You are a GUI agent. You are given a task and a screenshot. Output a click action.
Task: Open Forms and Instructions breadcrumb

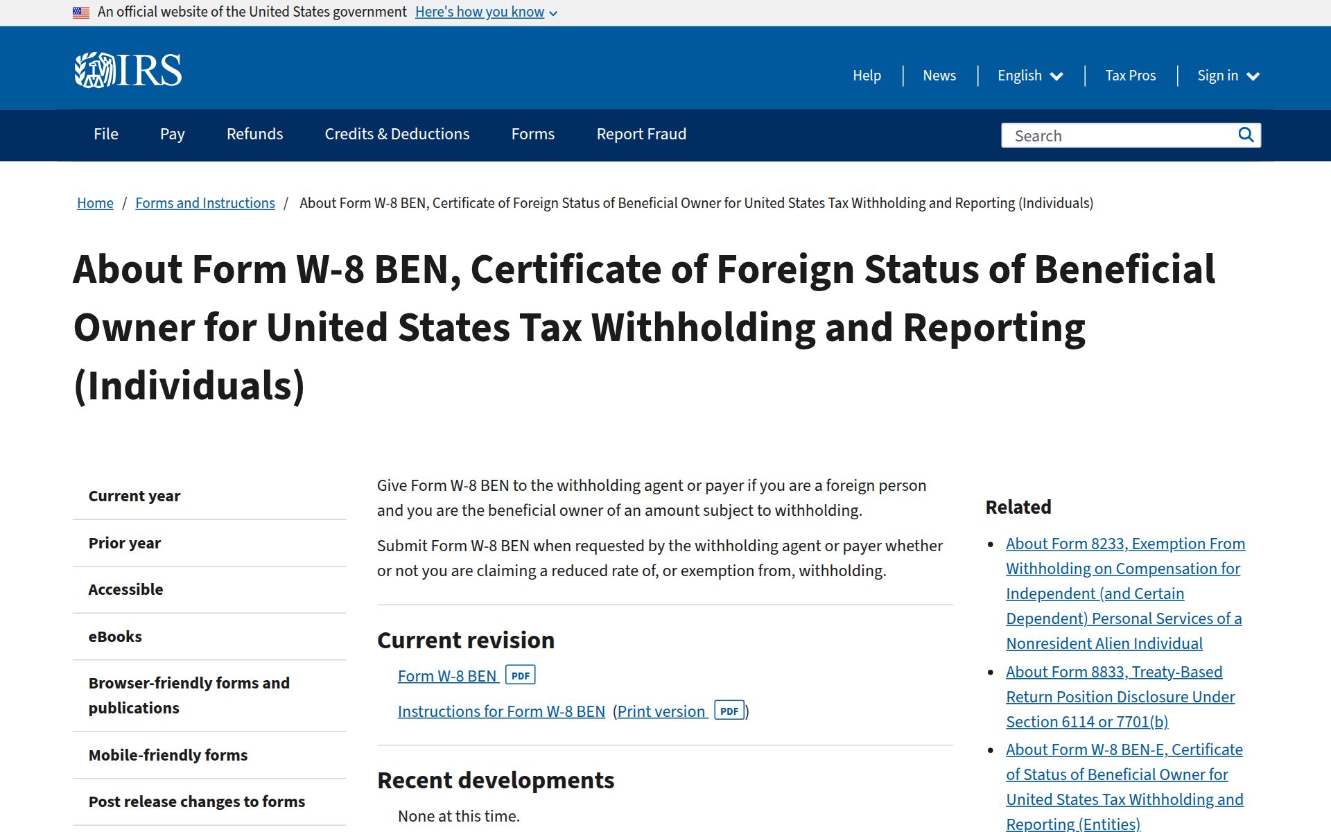click(x=205, y=203)
